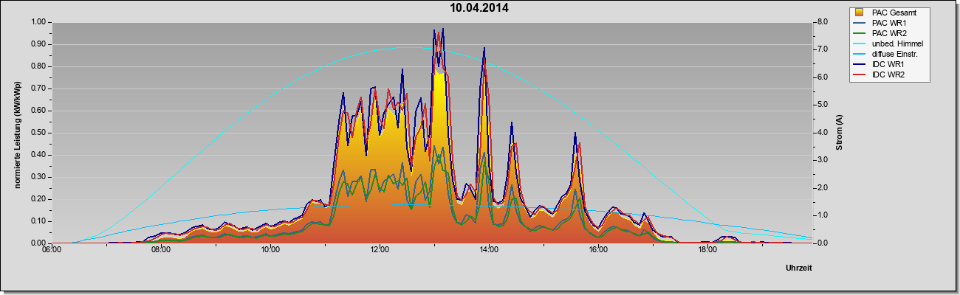Click the Strom (A) axis title
Screen dimensions: 960x295
(839, 133)
